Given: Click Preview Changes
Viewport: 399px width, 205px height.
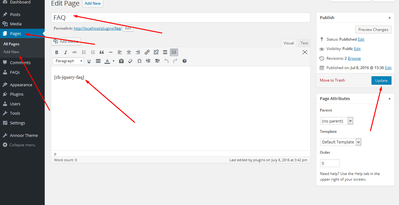Looking at the screenshot, I should click(373, 29).
